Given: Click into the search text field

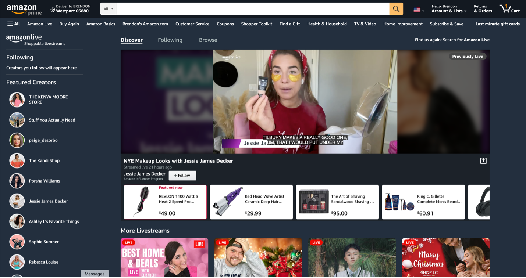Looking at the screenshot, I should [253, 9].
